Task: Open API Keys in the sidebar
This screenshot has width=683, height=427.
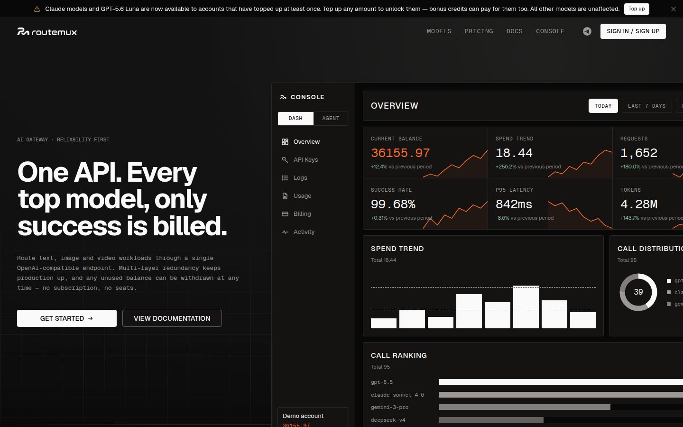Action: 313,160
